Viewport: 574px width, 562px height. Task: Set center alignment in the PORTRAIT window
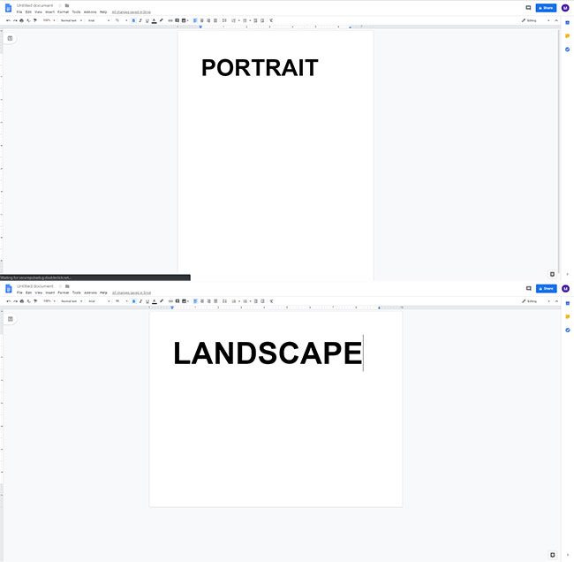pyautogui.click(x=201, y=20)
